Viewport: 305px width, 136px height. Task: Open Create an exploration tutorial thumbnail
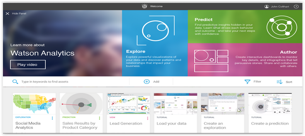tap(223, 103)
